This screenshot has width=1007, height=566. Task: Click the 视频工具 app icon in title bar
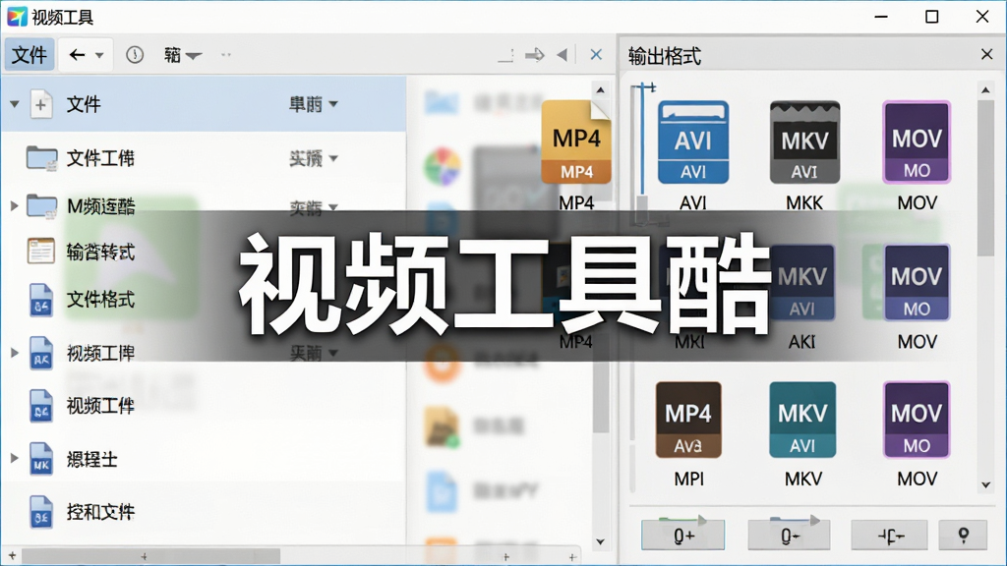[18, 17]
